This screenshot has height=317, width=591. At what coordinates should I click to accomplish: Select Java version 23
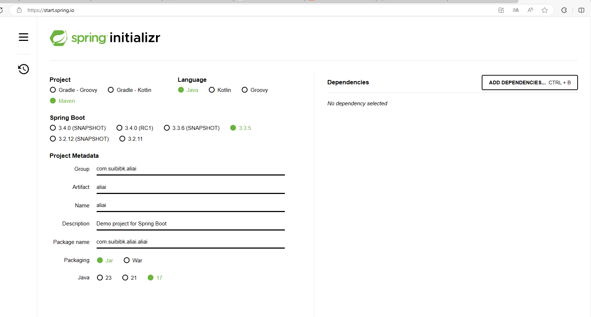tap(104, 278)
